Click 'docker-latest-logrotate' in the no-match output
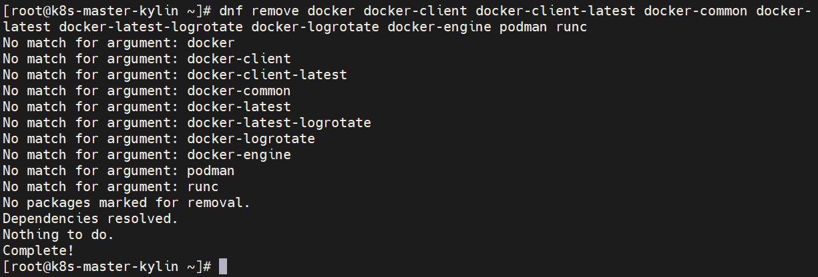The image size is (818, 277). coord(279,123)
